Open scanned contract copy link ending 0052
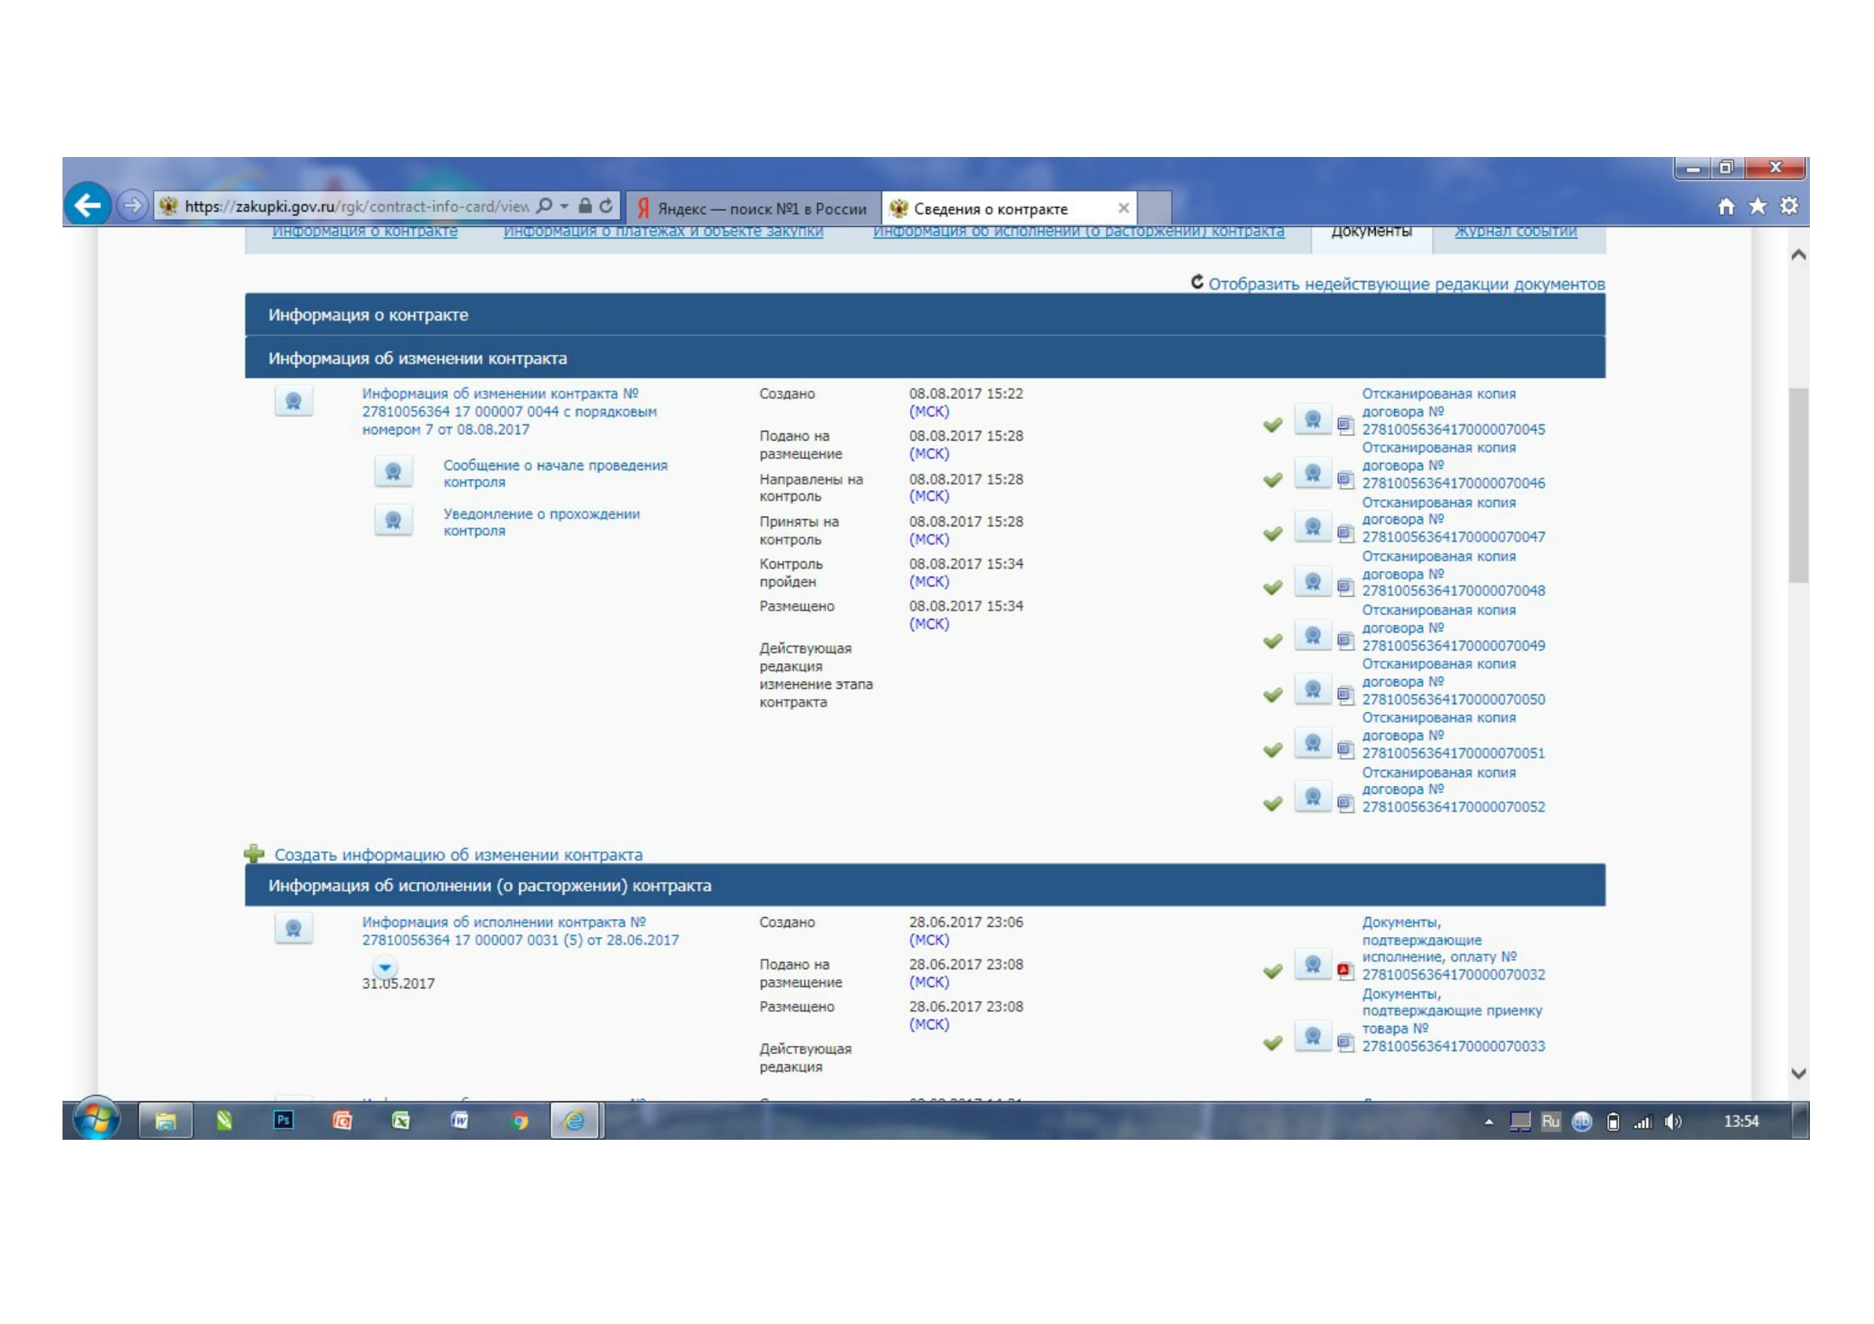Image resolution: width=1874 pixels, height=1324 pixels. [x=1452, y=807]
